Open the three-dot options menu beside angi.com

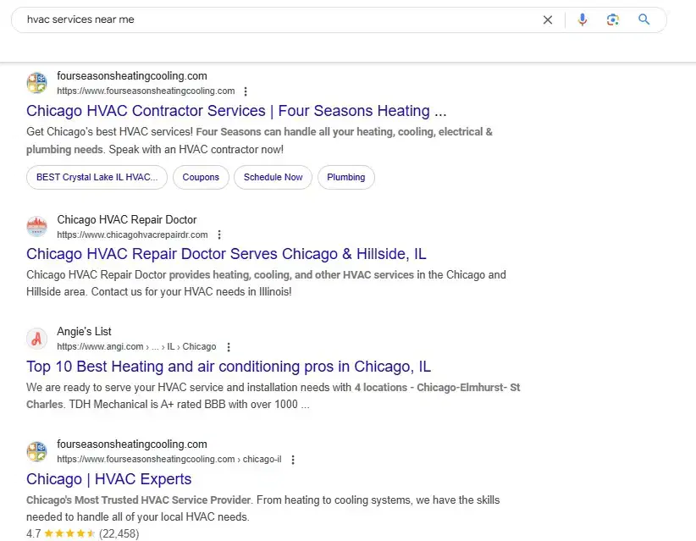(x=228, y=347)
